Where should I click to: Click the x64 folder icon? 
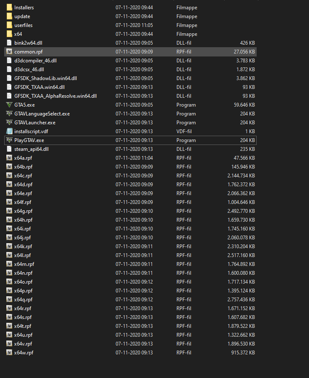[9, 34]
